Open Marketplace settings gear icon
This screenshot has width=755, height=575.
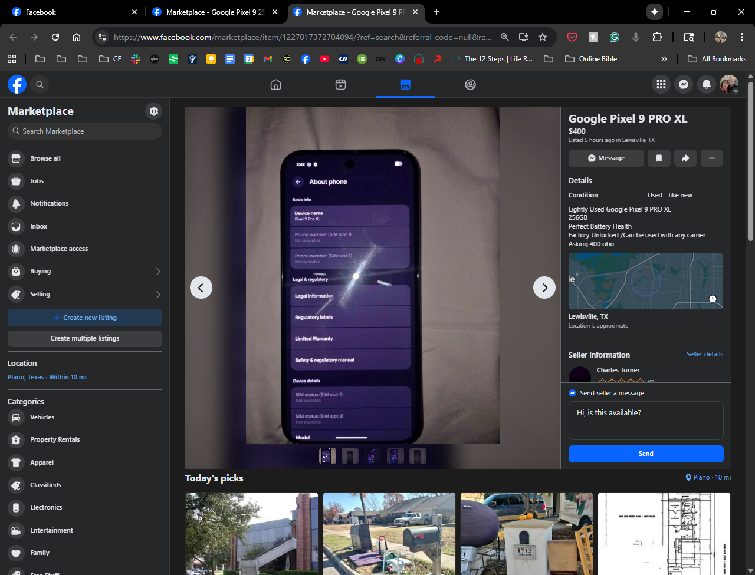[x=153, y=111]
